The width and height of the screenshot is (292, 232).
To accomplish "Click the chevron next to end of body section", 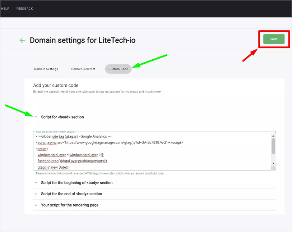I will (x=36, y=194).
